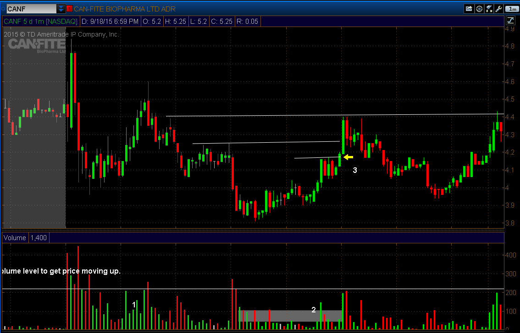Click the CANF symbol input field
Viewport: 520px width, 333px height.
pos(31,9)
